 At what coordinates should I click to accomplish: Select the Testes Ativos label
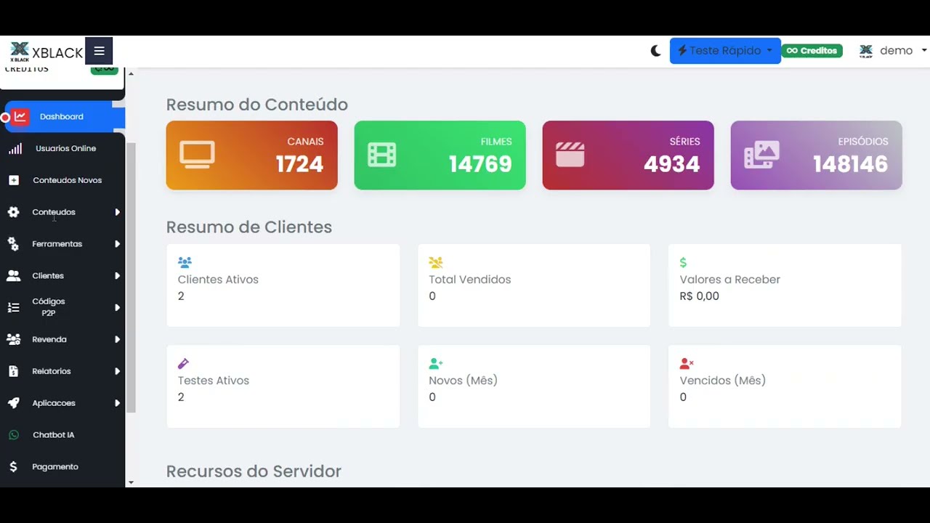pos(214,381)
